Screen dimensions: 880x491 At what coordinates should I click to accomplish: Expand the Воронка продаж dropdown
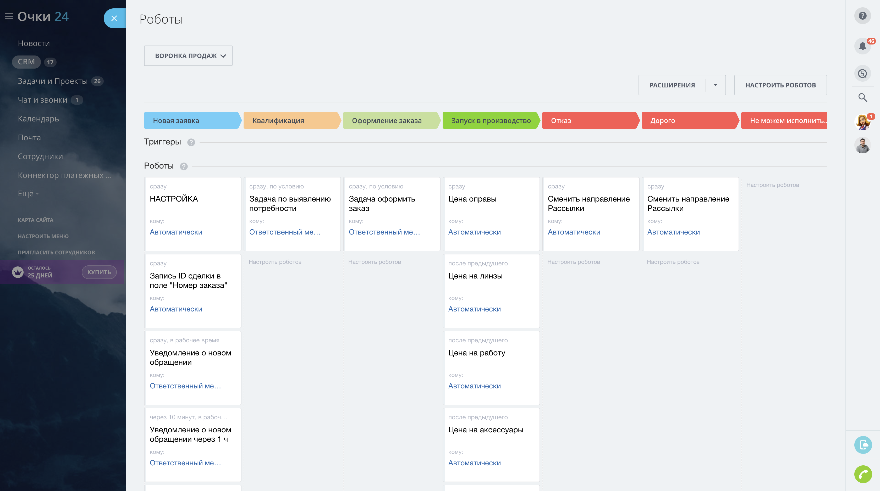[188, 56]
